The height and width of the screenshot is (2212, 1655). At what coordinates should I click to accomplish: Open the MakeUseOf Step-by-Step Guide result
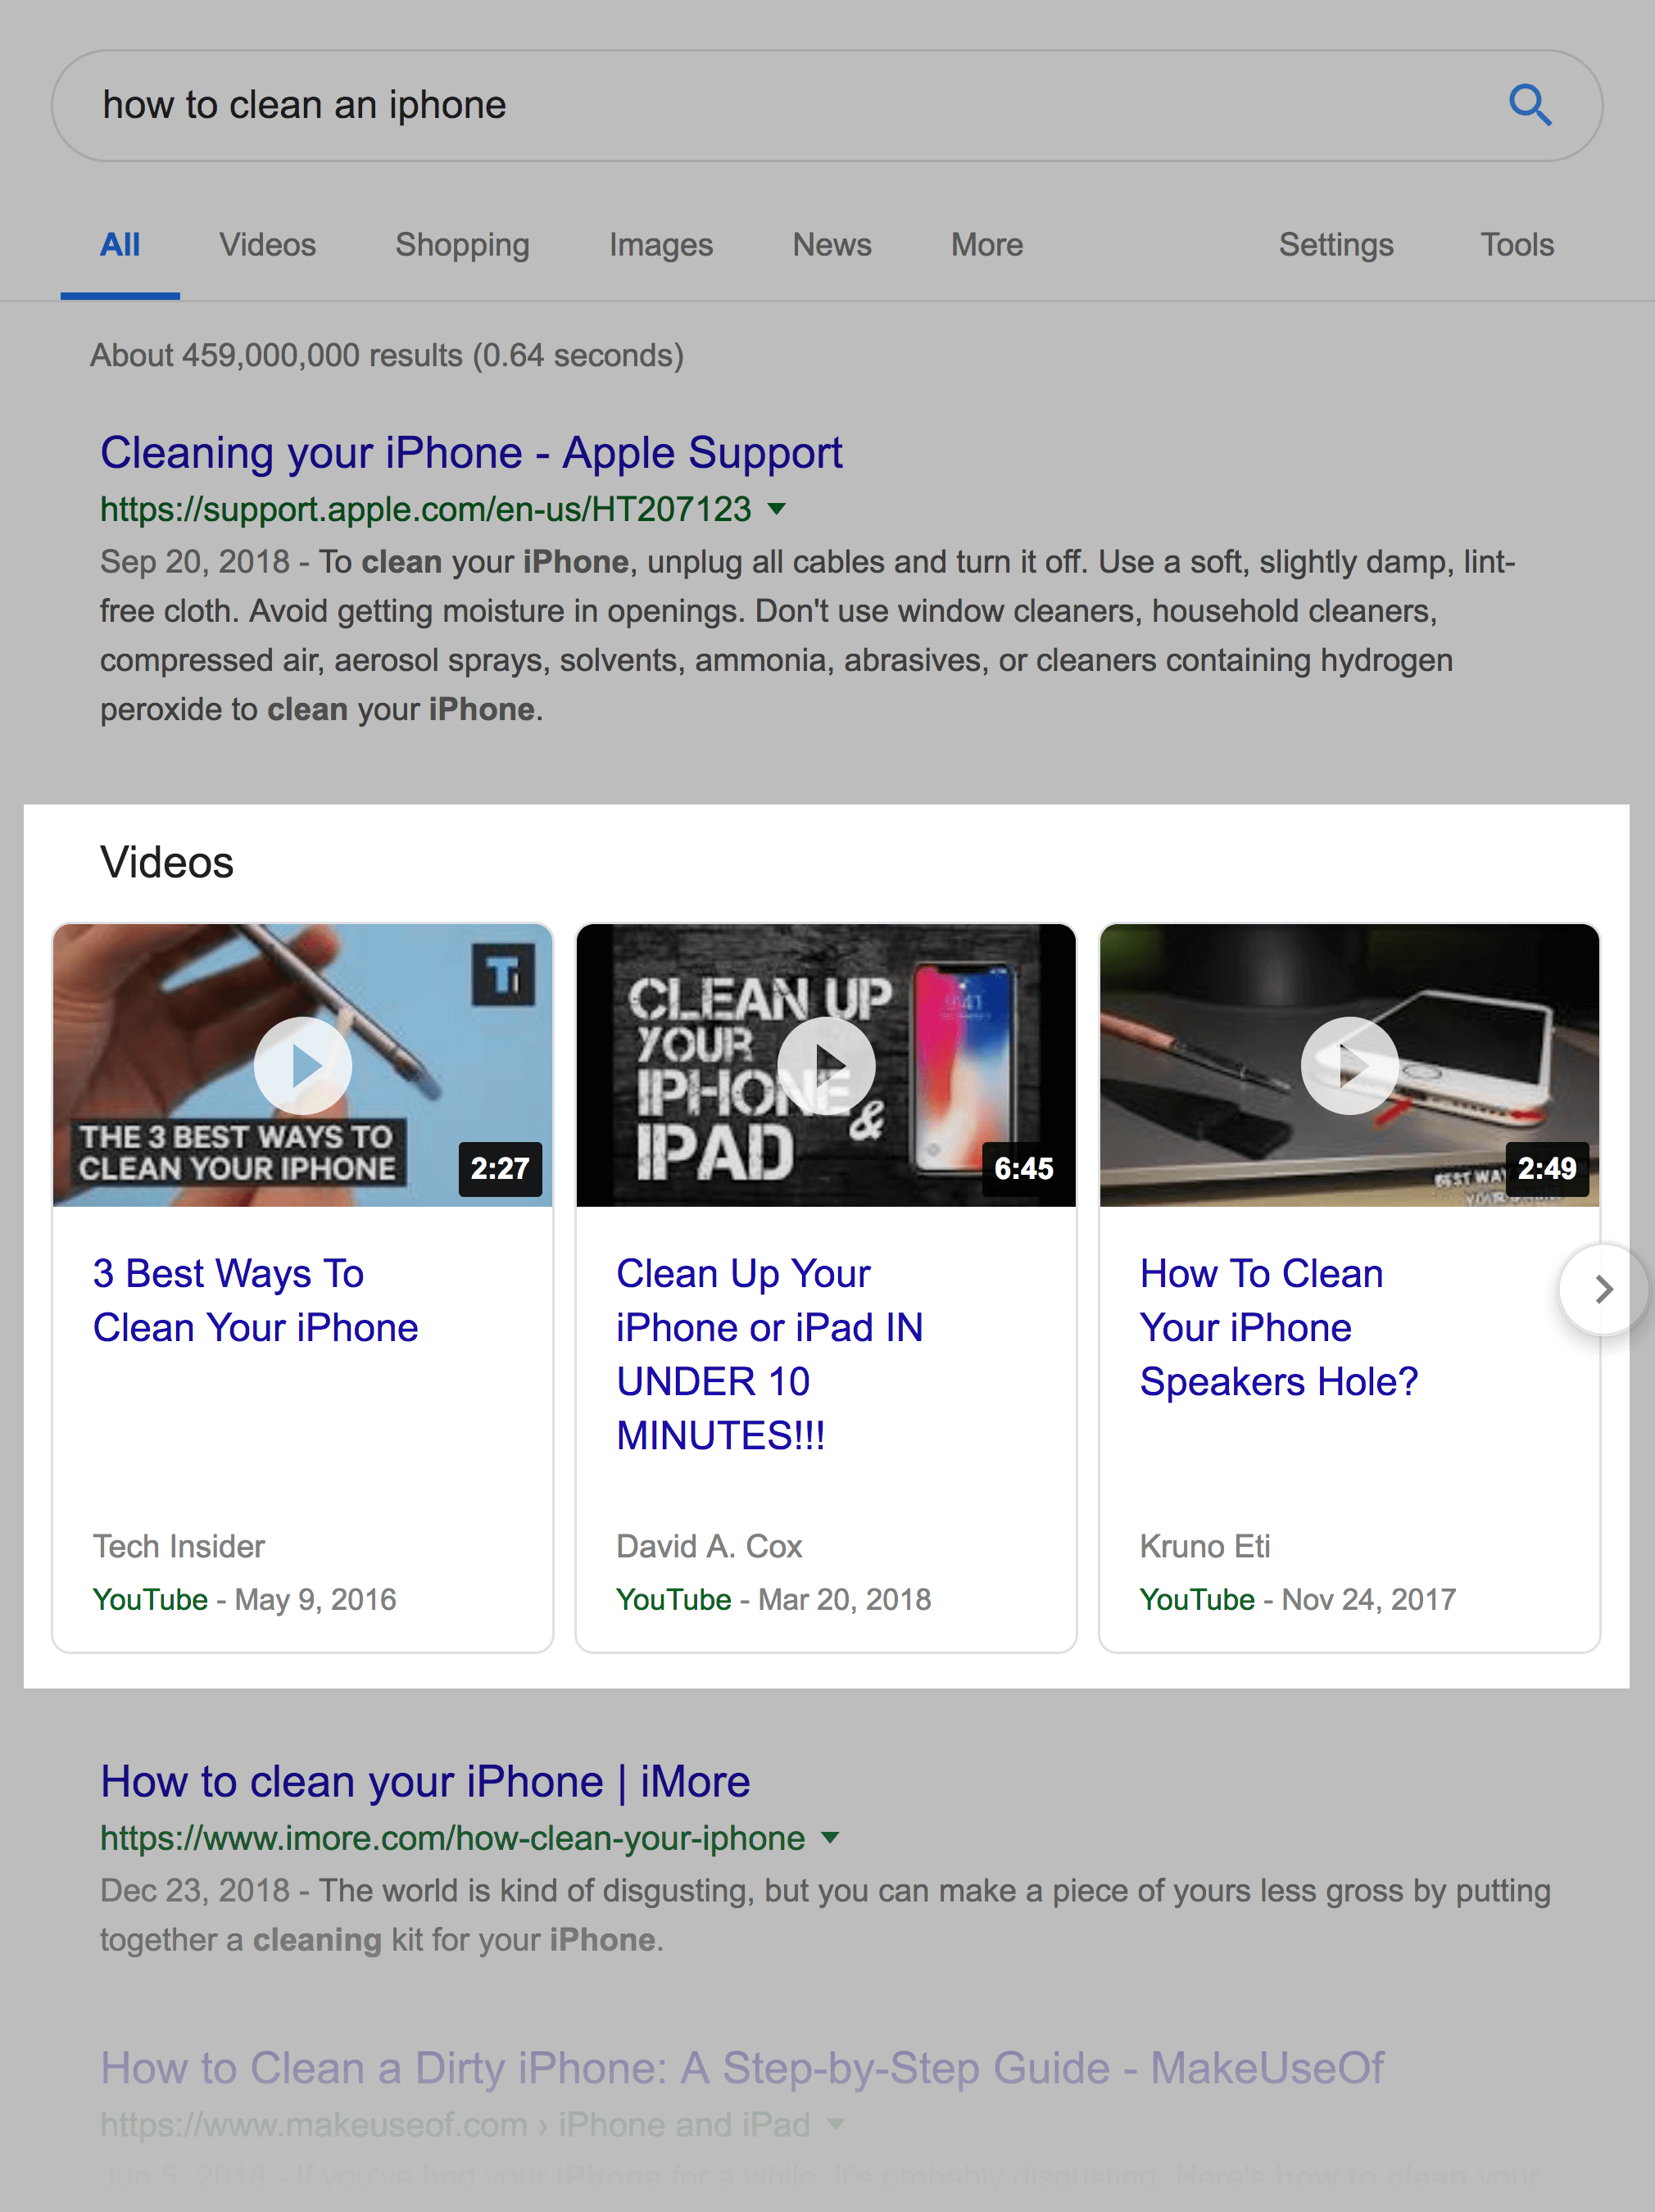[742, 2068]
